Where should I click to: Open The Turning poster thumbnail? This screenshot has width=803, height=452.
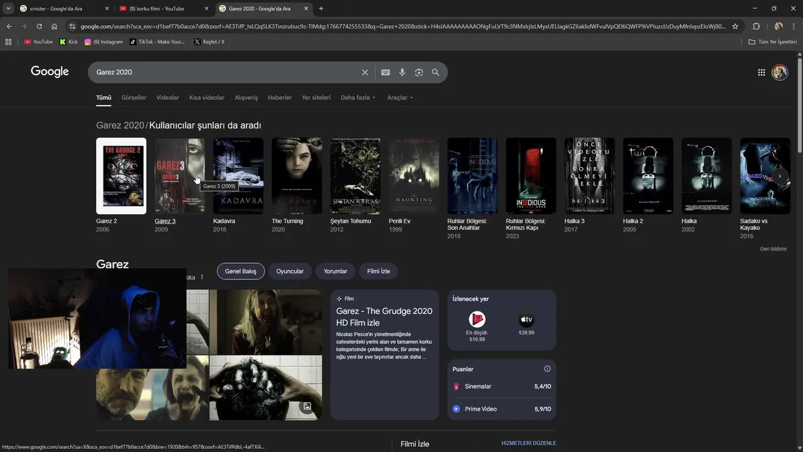297,176
